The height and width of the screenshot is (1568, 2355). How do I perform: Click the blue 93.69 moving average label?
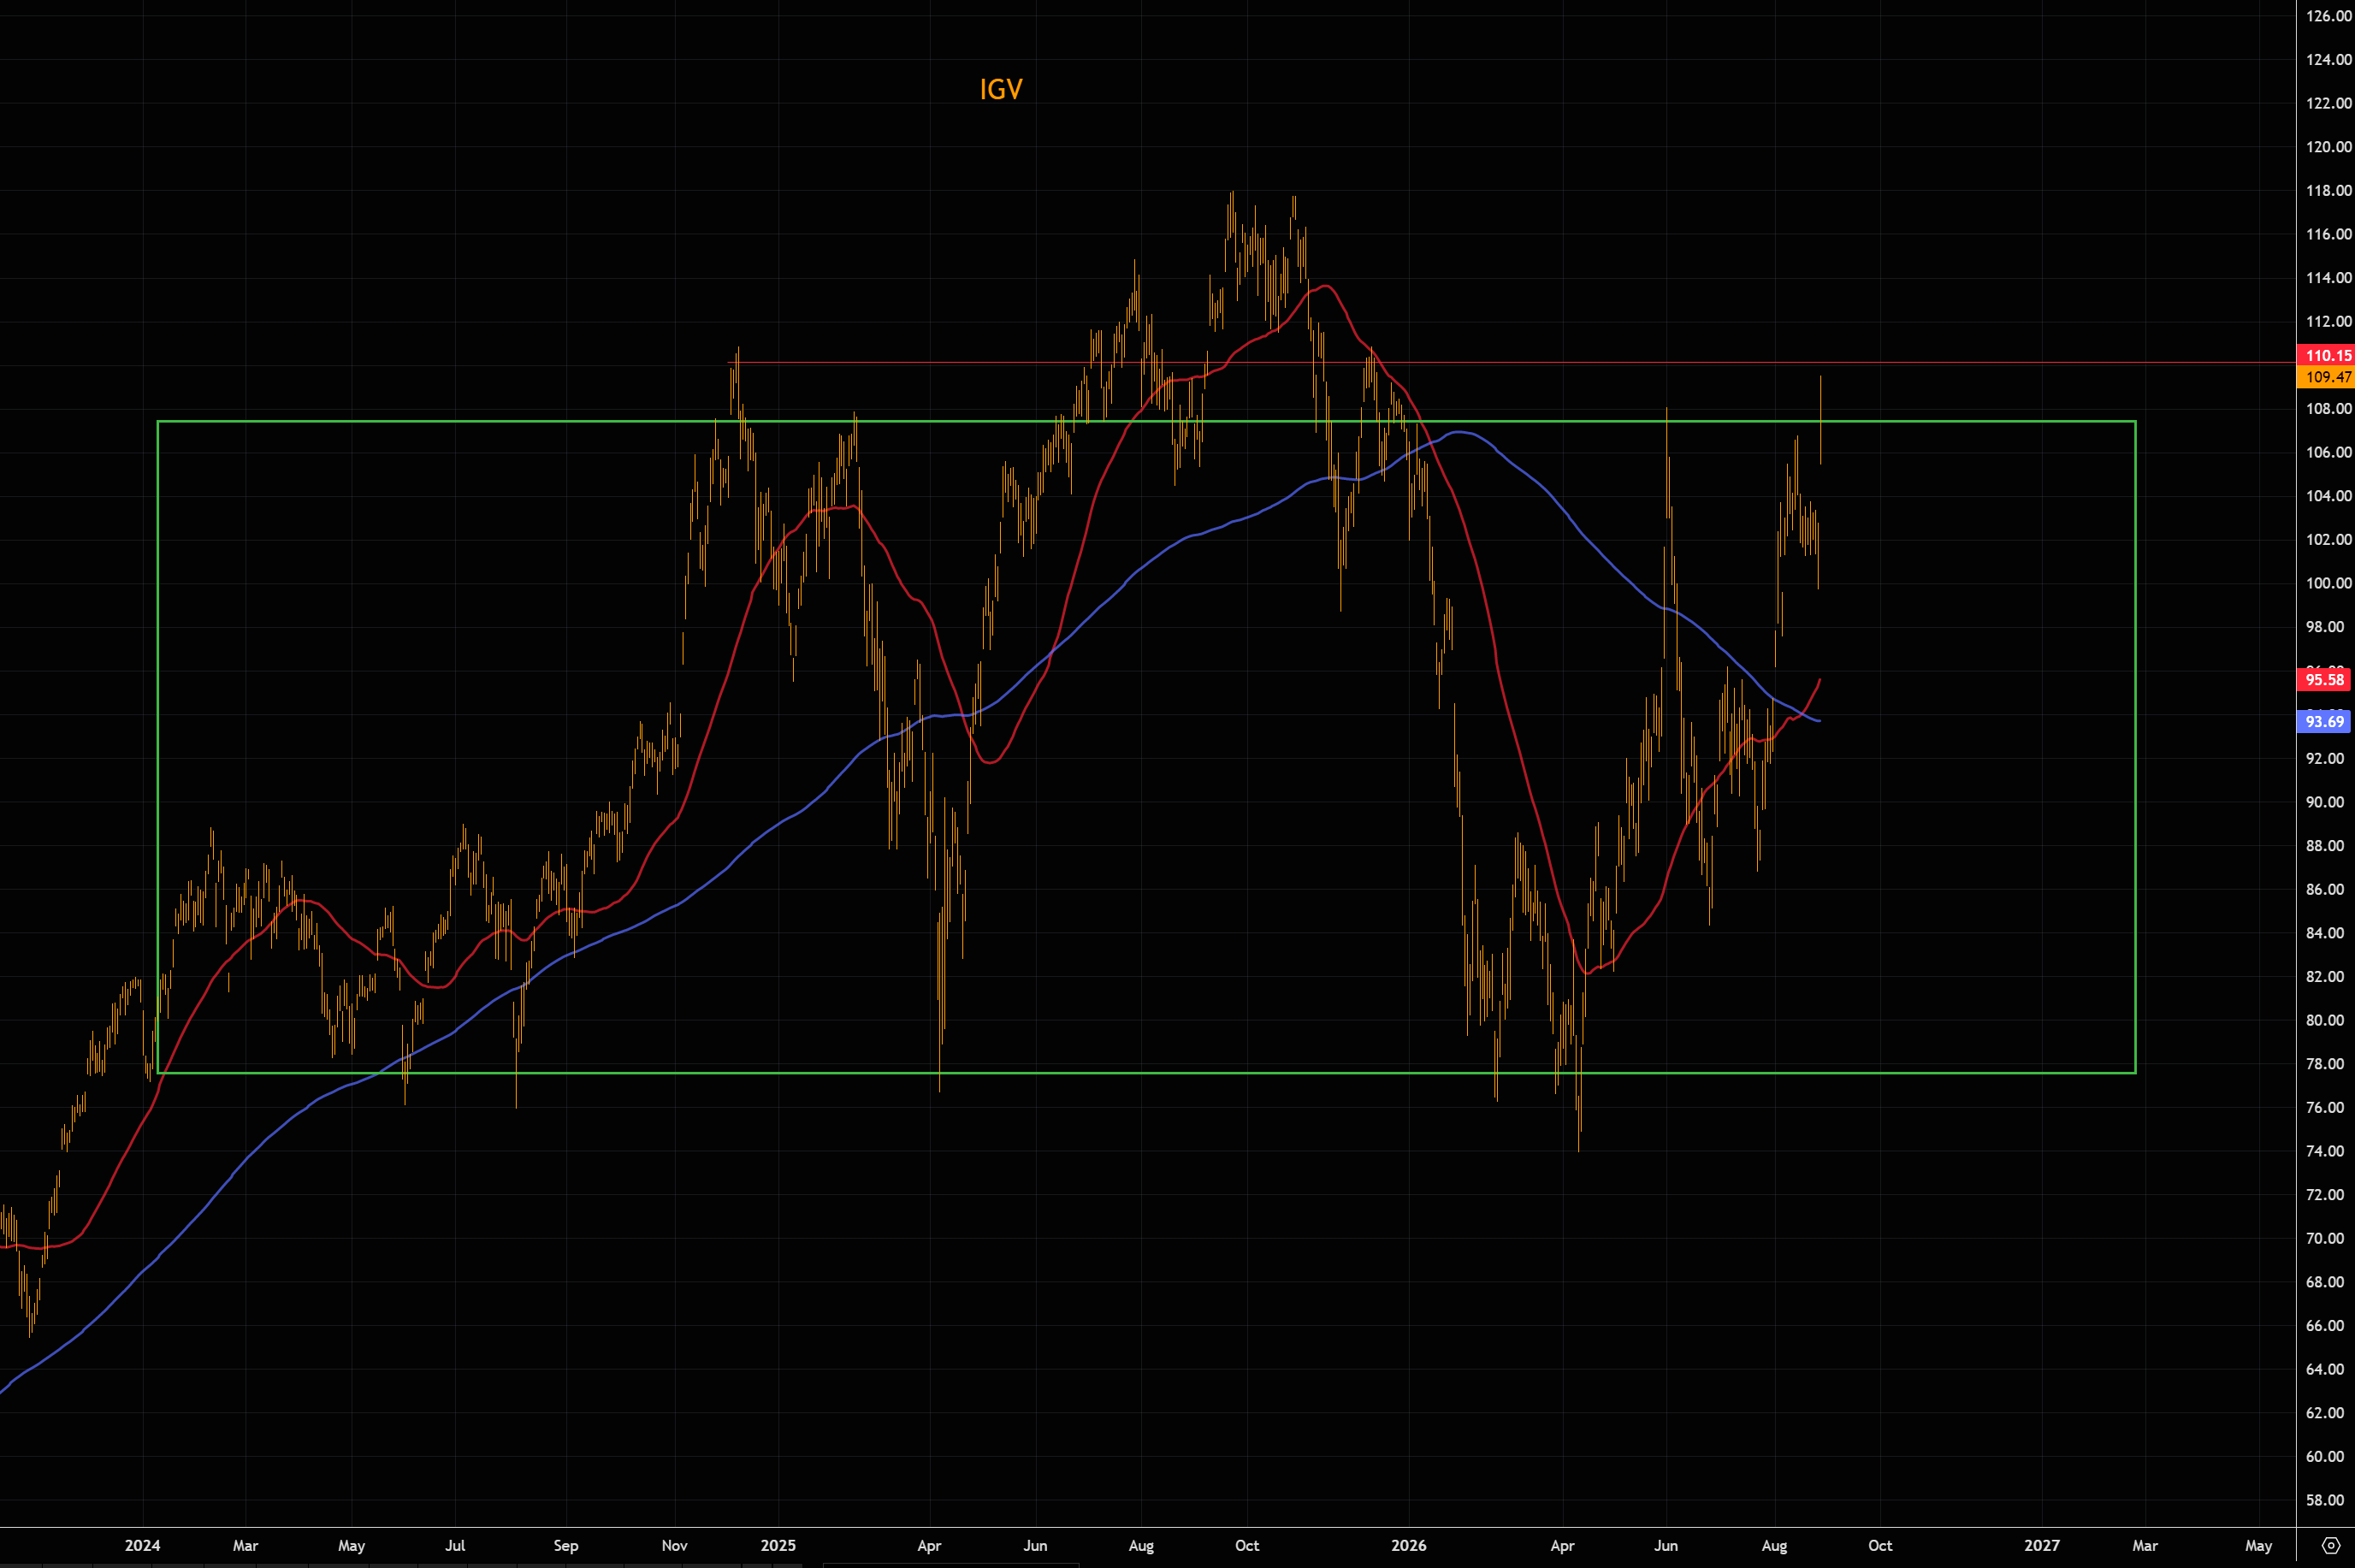pos(2324,721)
